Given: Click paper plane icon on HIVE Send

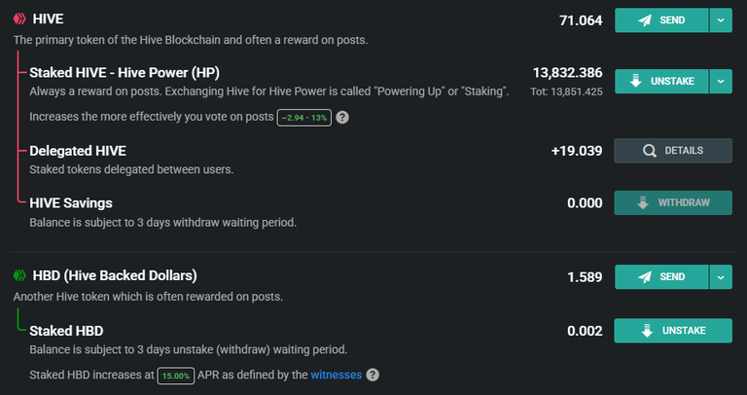Looking at the screenshot, I should (645, 20).
